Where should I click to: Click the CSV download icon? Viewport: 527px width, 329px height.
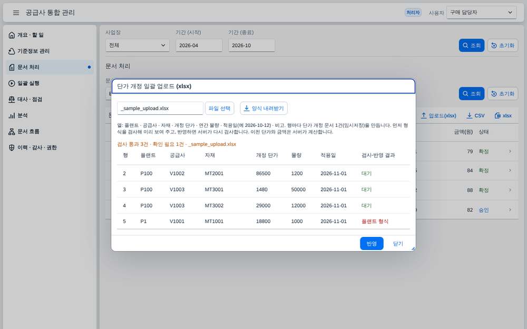tap(470, 115)
